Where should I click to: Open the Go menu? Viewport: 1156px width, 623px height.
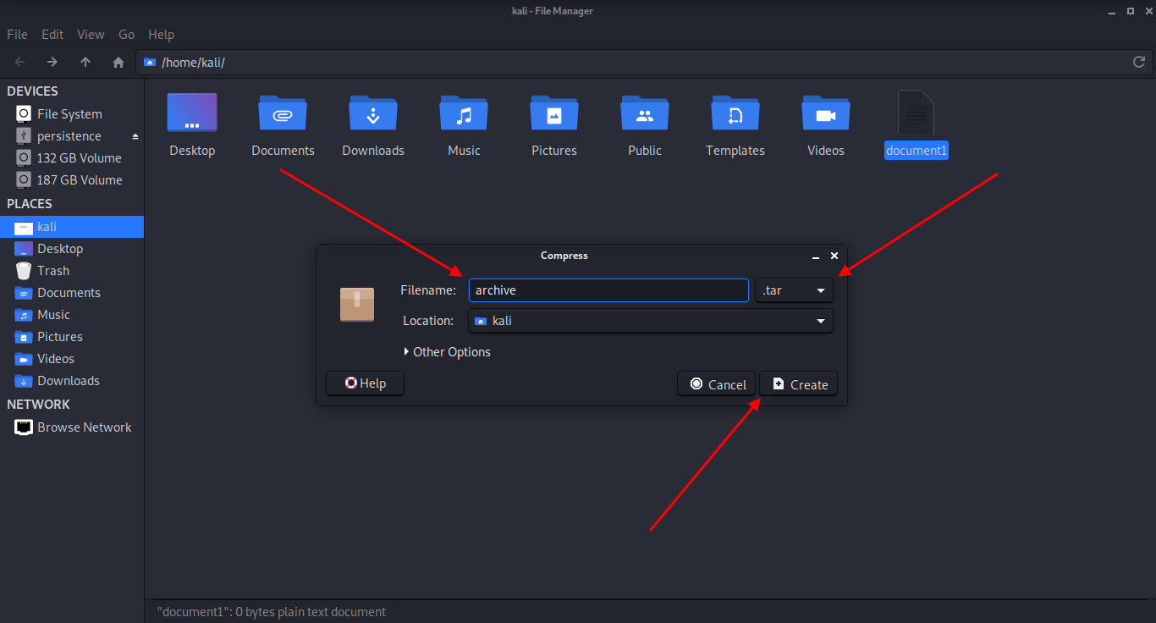coord(126,35)
